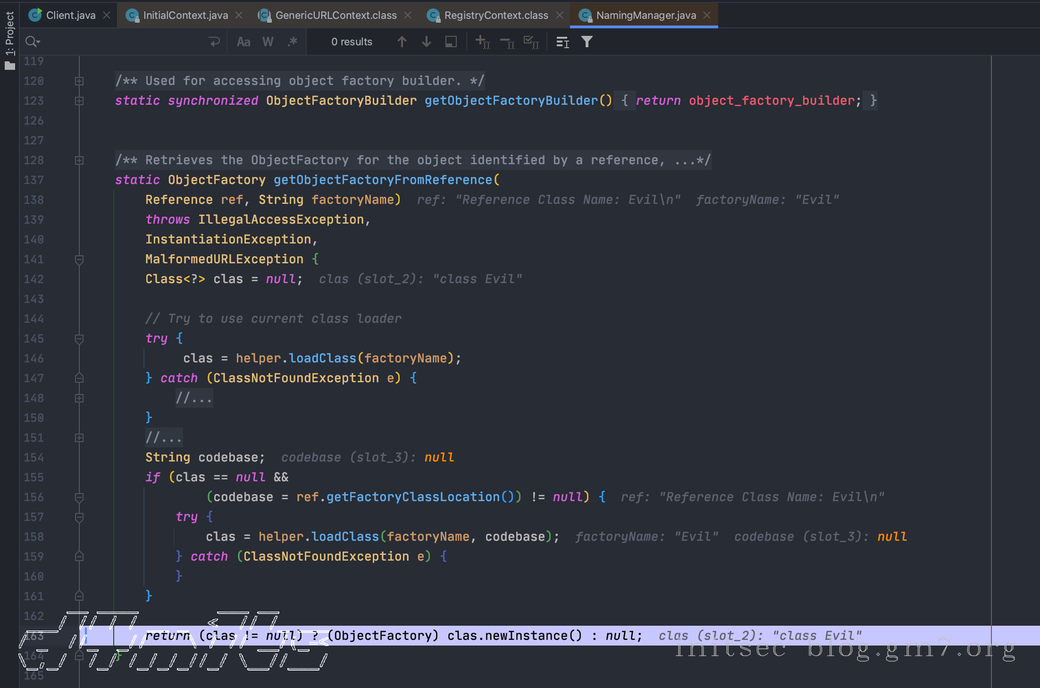This screenshot has height=688, width=1040.
Task: Click the unselect occurrence icon
Action: [507, 42]
